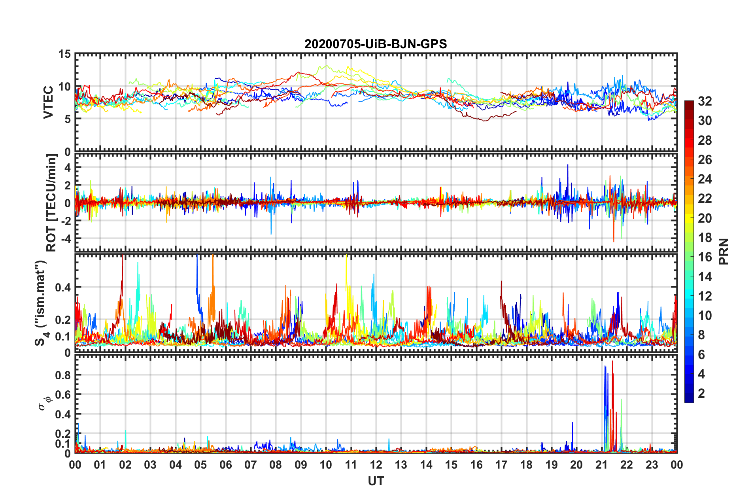Screen dimensions: 752x503
Task: Select the UT x-axis label
Action: 376,481
